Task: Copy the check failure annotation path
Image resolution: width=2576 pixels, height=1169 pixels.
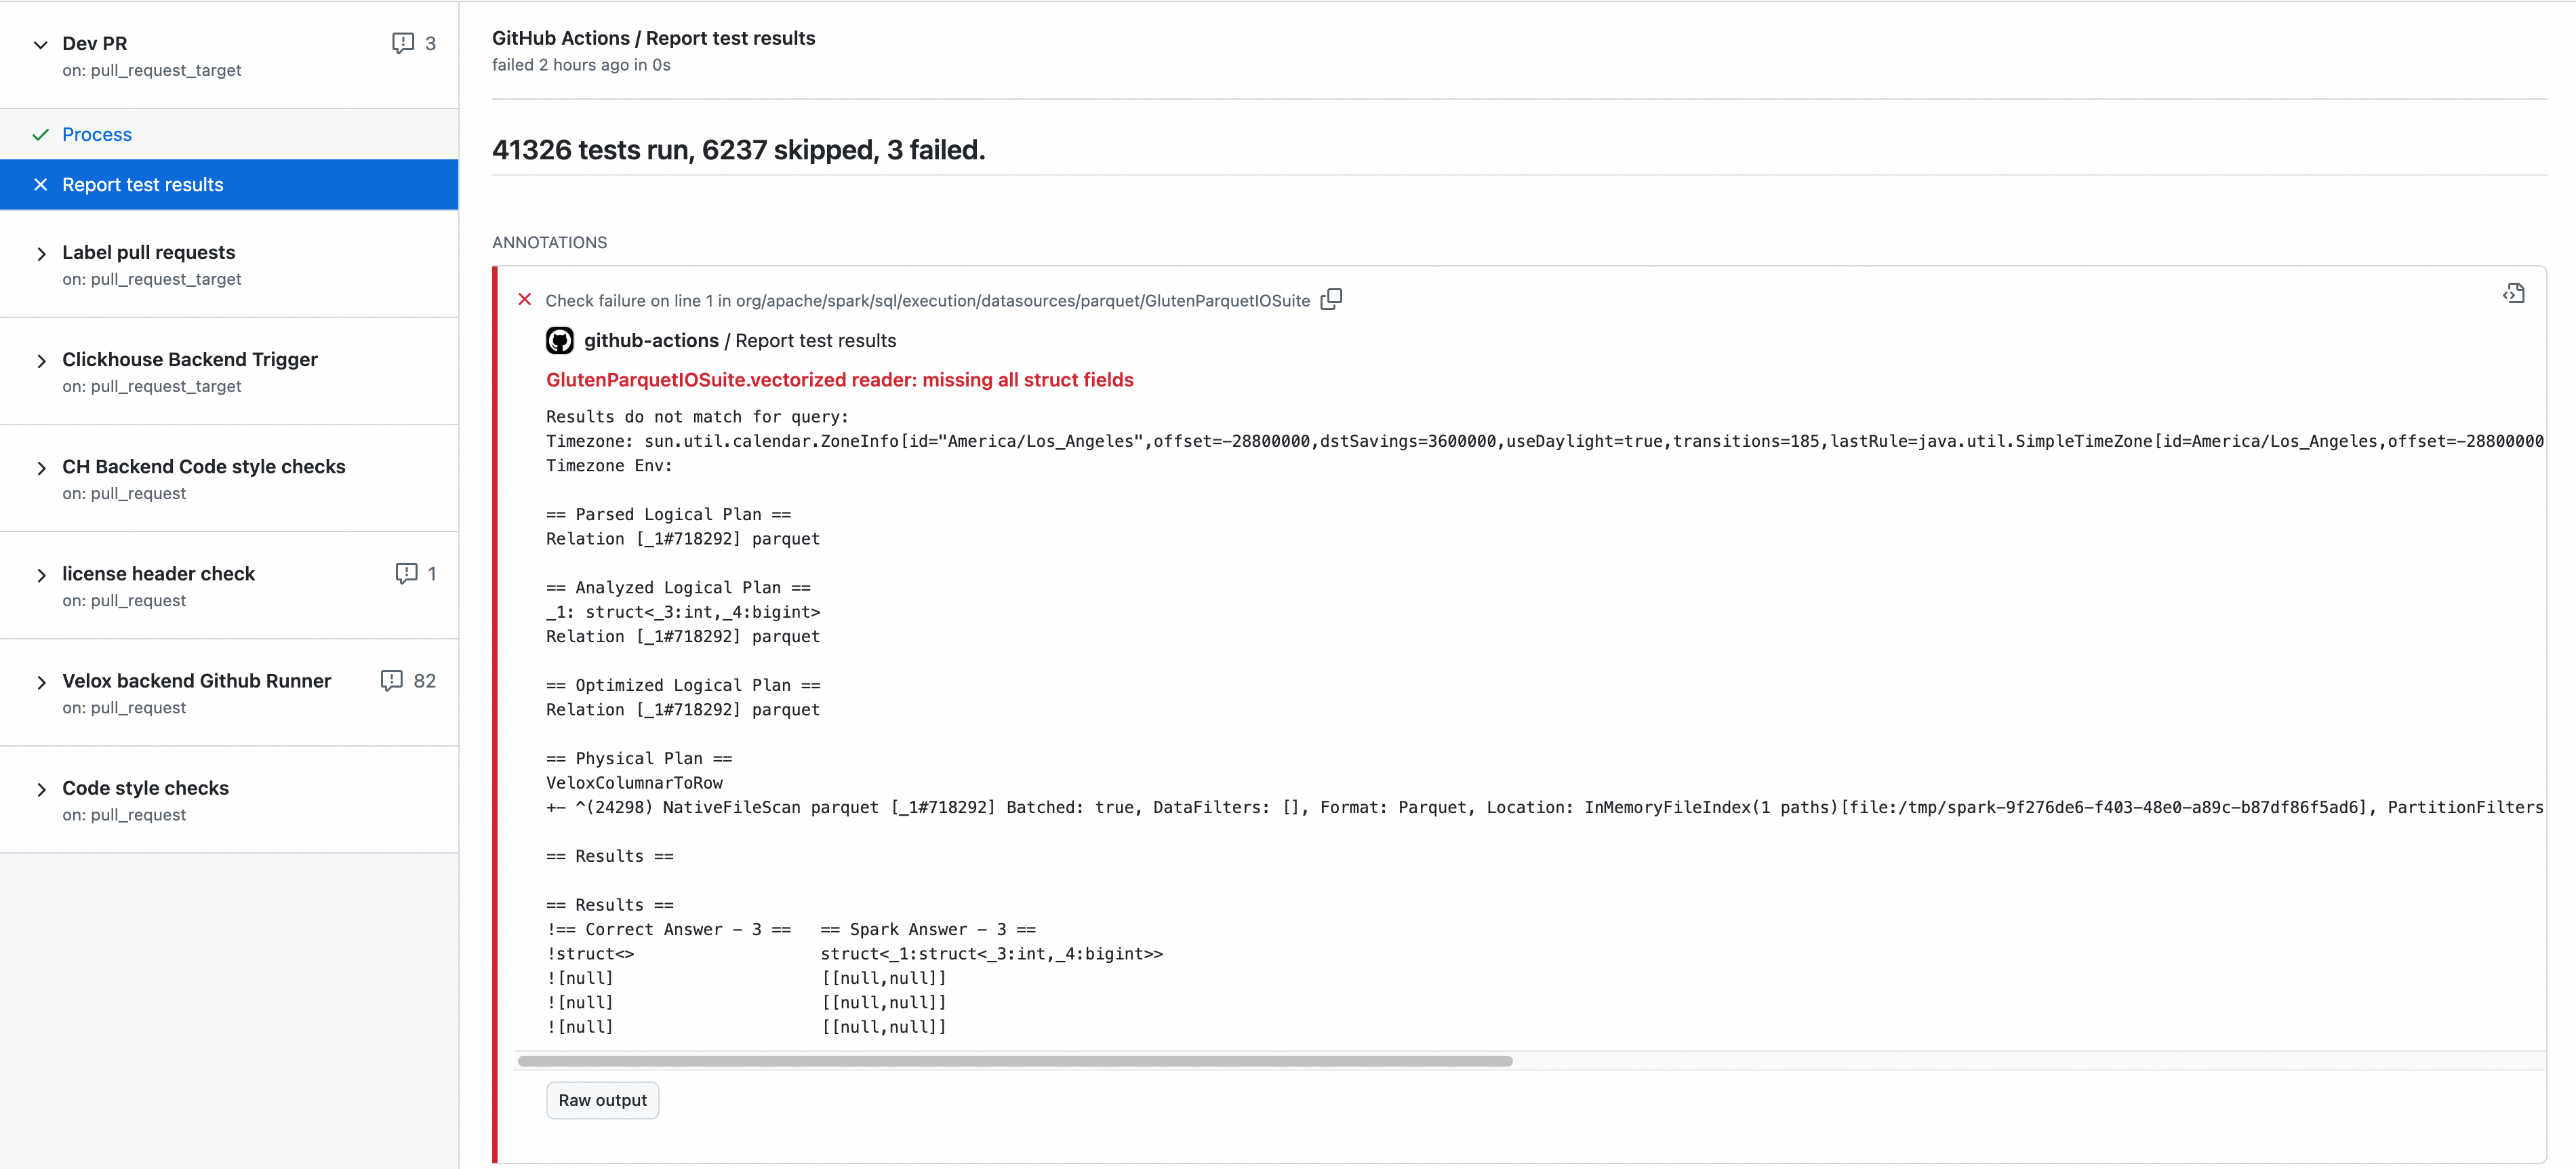Action: tap(1331, 299)
